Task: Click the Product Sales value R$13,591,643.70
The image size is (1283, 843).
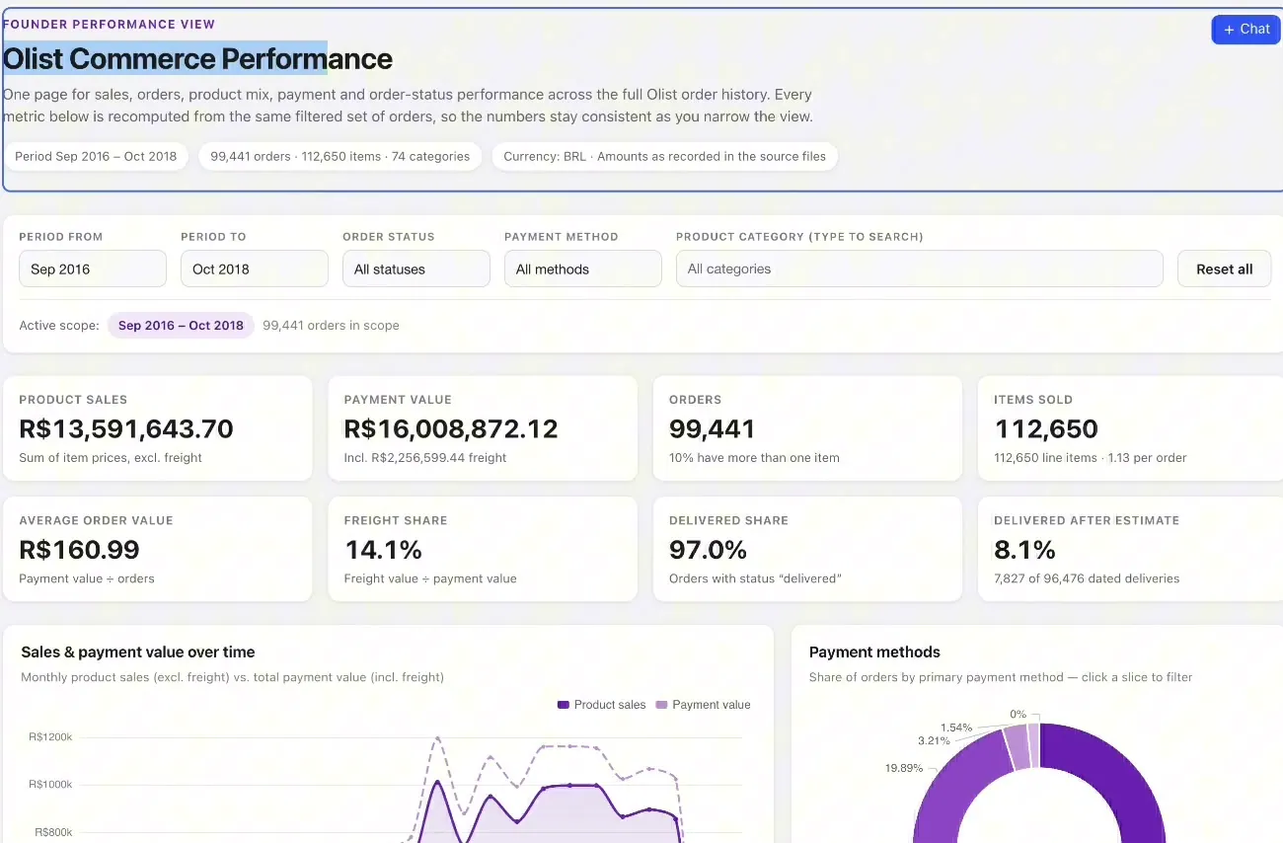Action: [126, 429]
